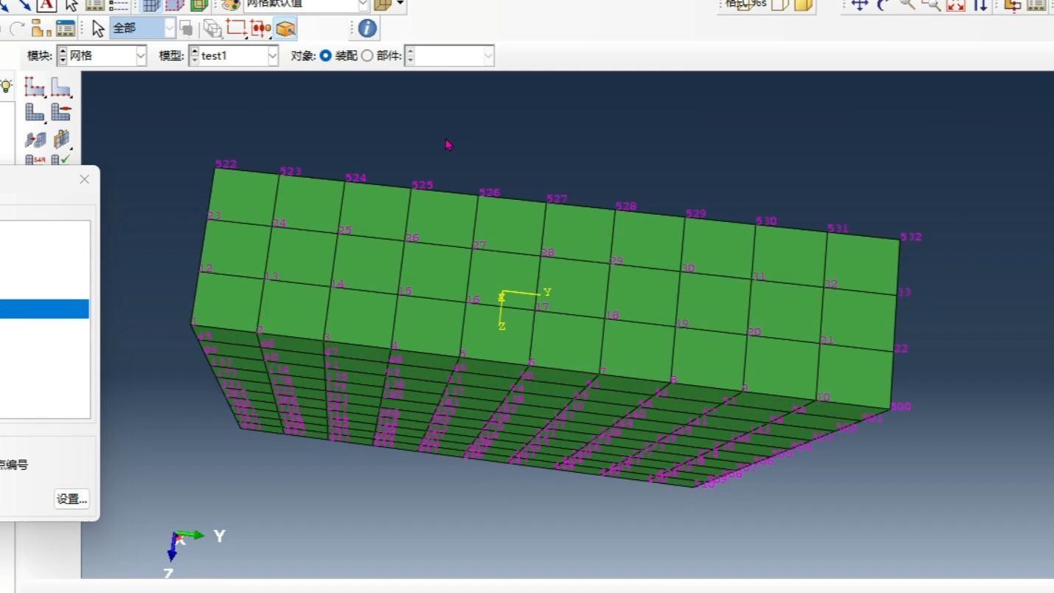Click the Verify Mesh checkmark tool
The height and width of the screenshot is (593, 1054).
coord(61,159)
